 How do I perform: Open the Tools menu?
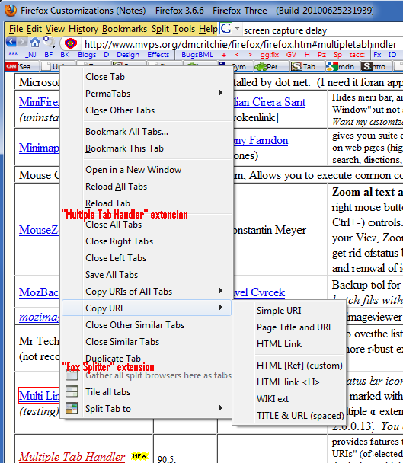[184, 29]
